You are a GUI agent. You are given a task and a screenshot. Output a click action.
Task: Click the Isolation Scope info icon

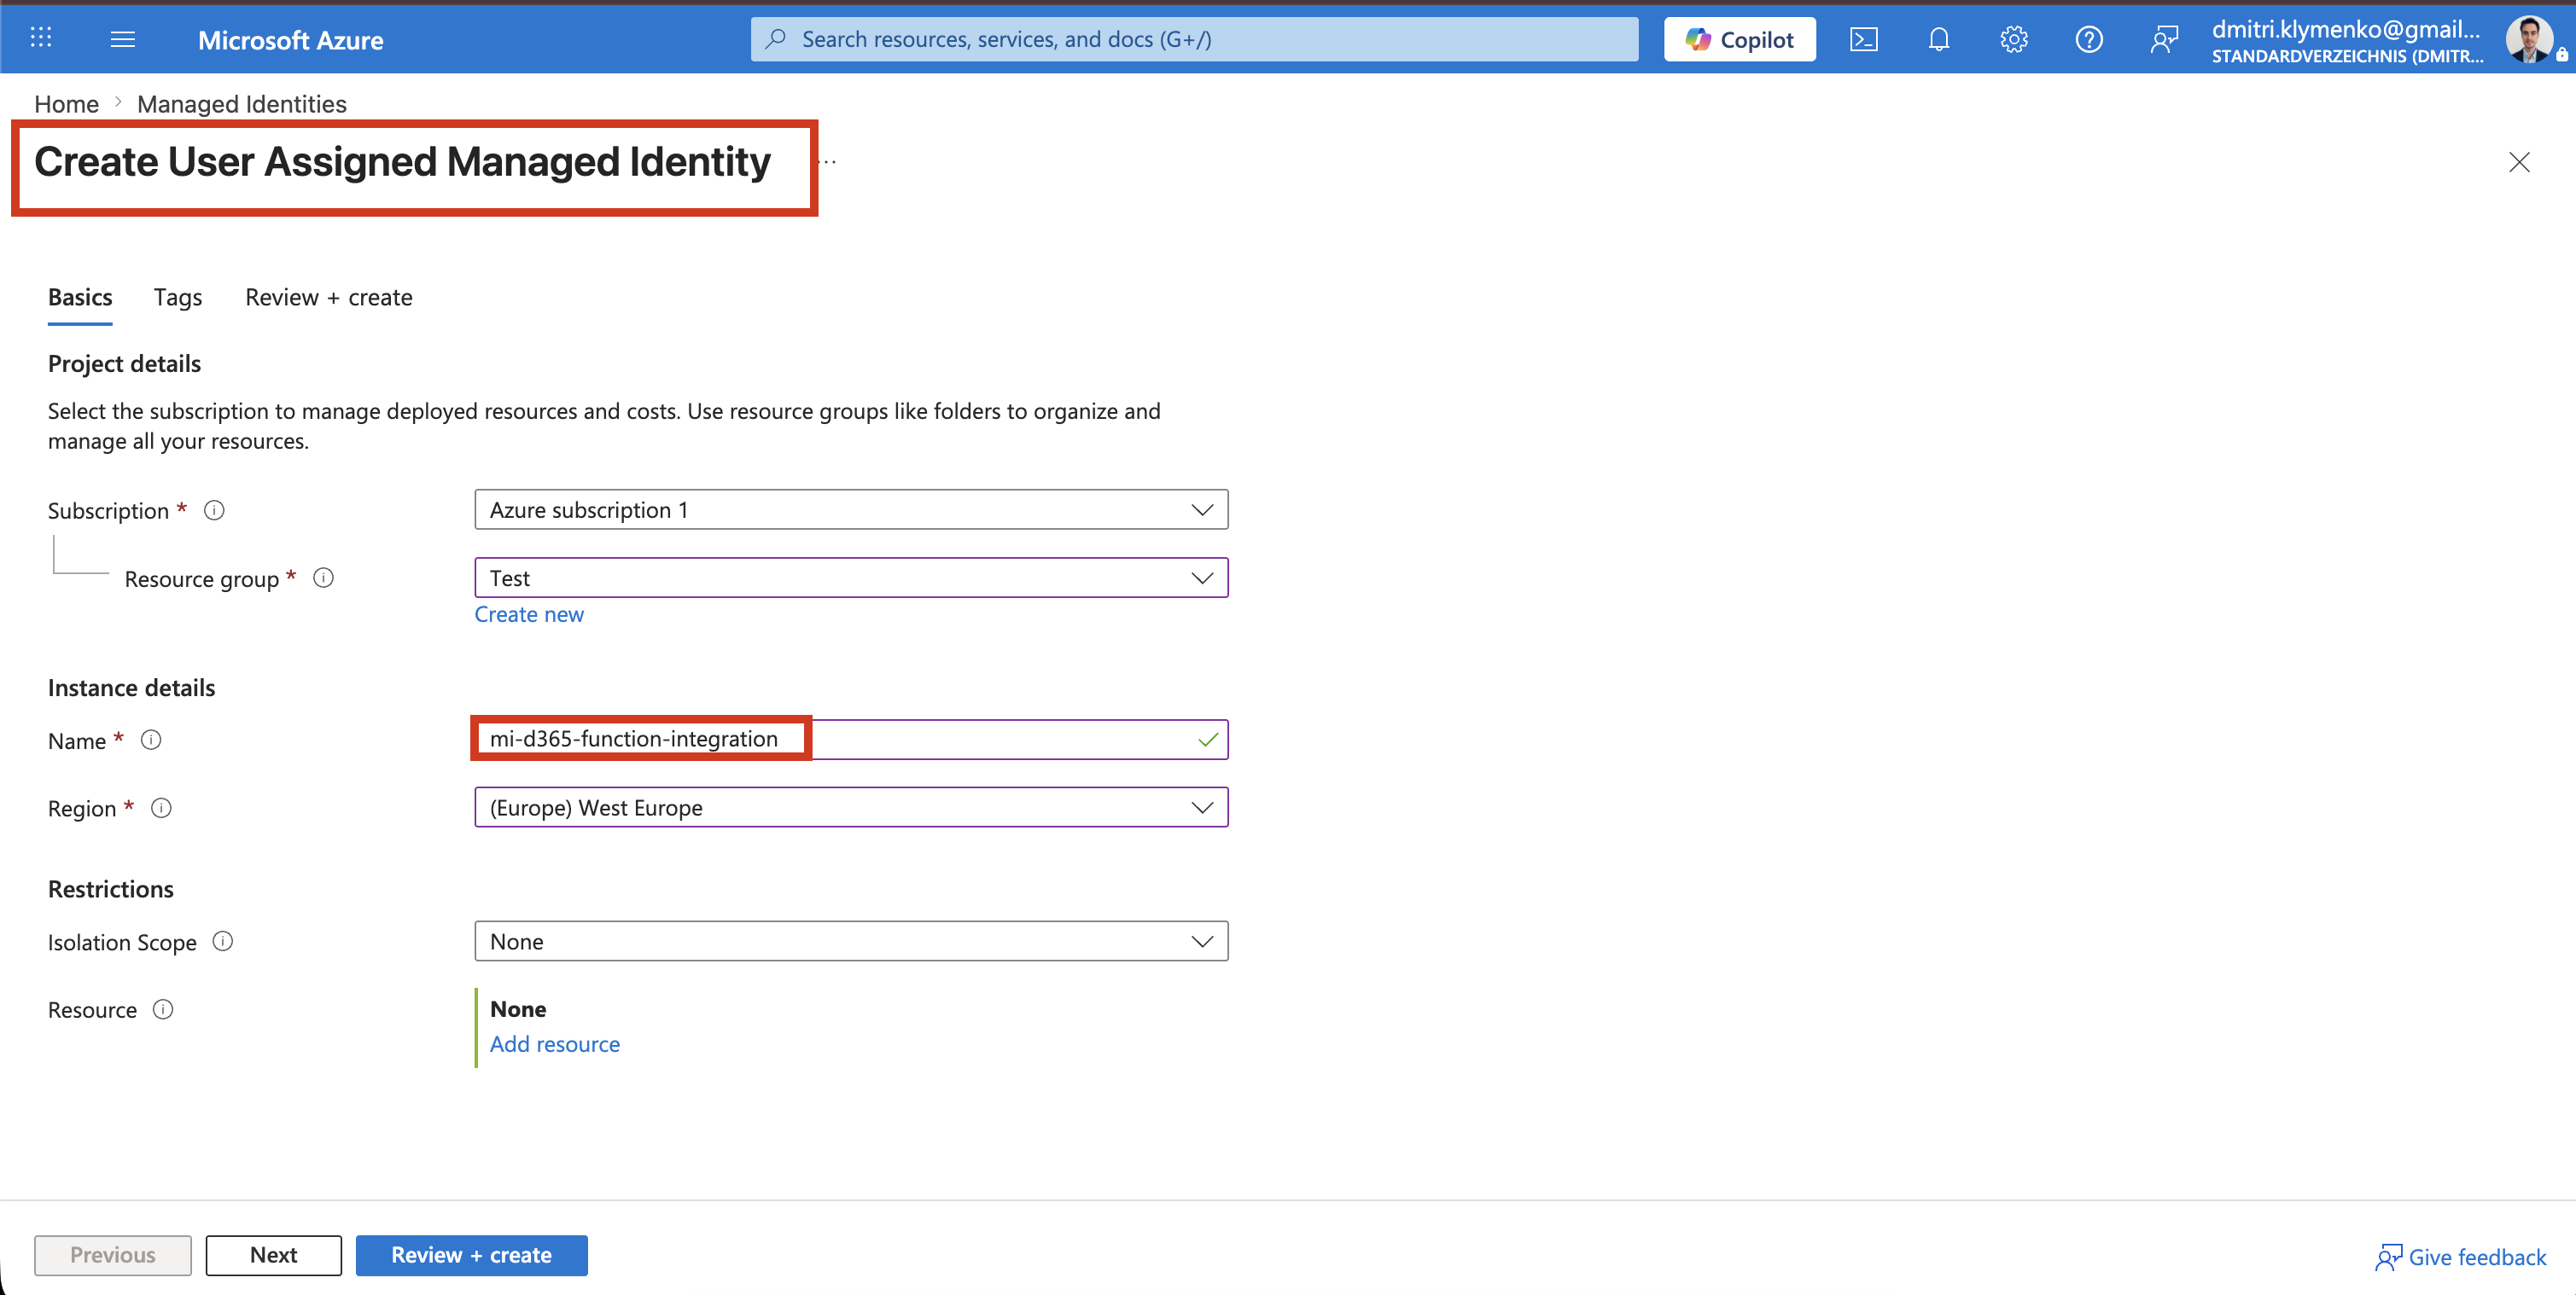coord(223,941)
